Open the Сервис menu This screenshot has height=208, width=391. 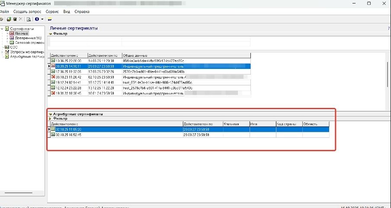(x=52, y=11)
